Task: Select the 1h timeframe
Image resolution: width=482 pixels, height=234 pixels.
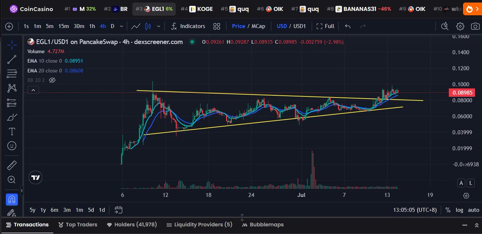Action: (x=92, y=26)
